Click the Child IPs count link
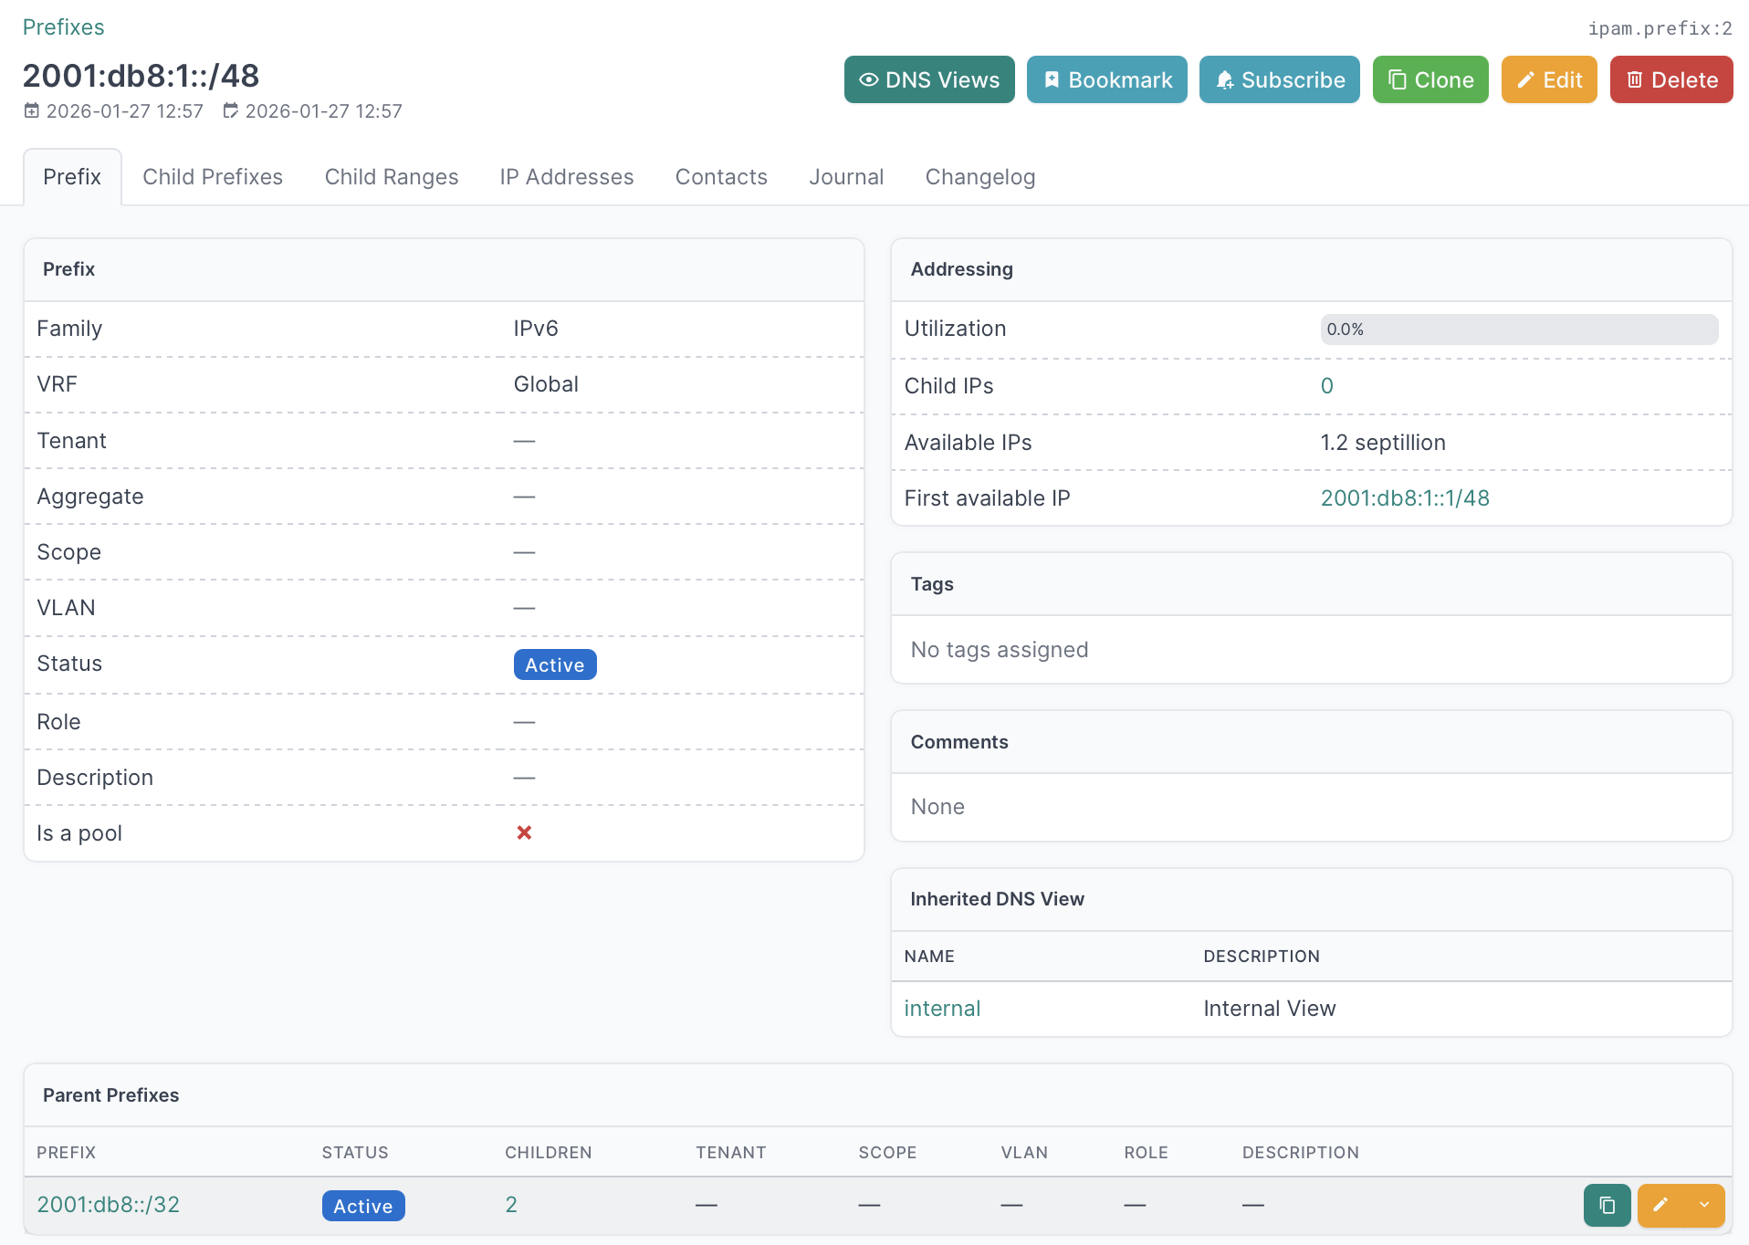1749x1245 pixels. click(1326, 386)
